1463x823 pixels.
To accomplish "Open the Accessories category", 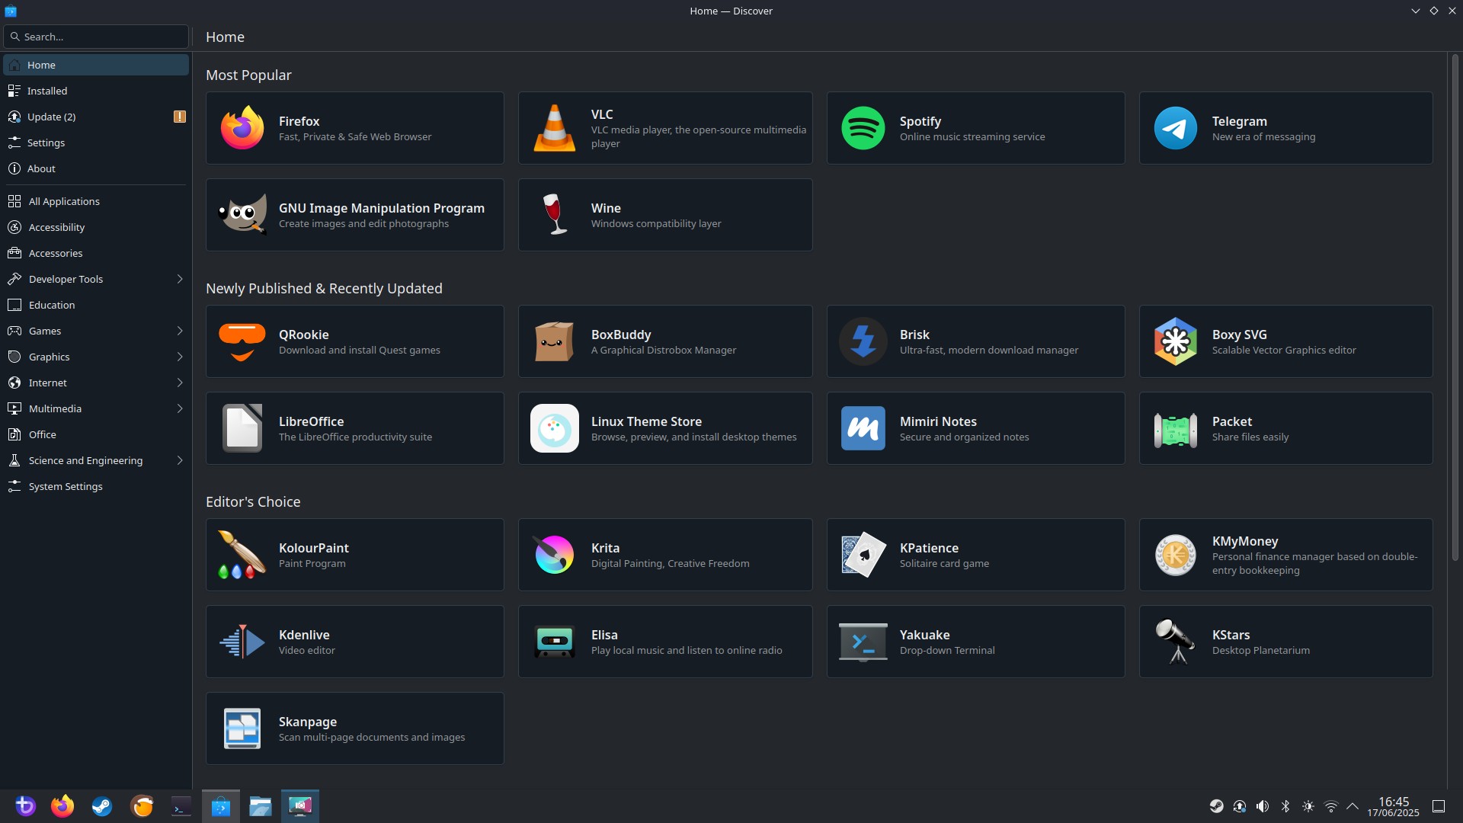I will coord(96,253).
